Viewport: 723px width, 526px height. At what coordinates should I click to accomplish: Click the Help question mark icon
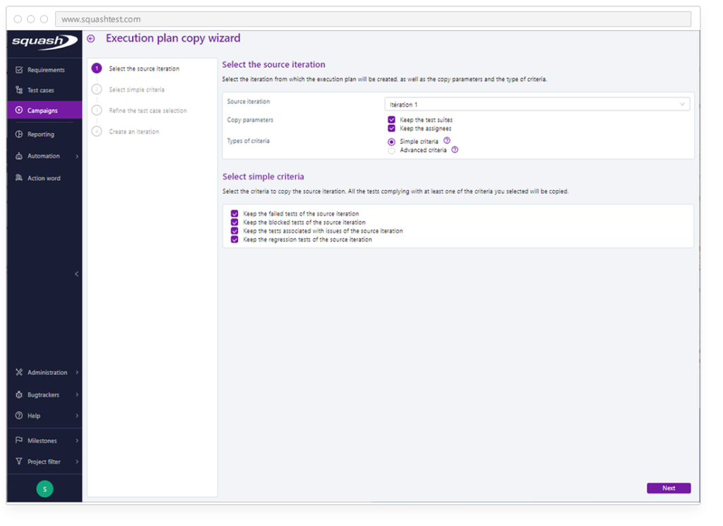(19, 415)
